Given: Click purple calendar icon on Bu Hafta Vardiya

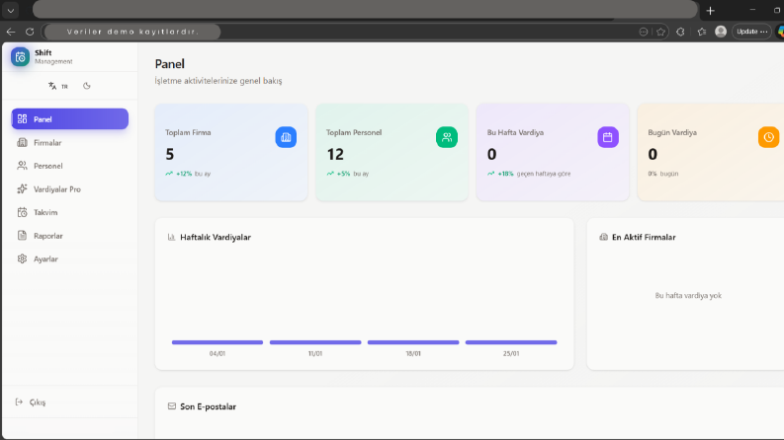Looking at the screenshot, I should [608, 137].
